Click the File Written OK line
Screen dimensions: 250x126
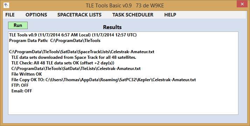tap(27, 74)
